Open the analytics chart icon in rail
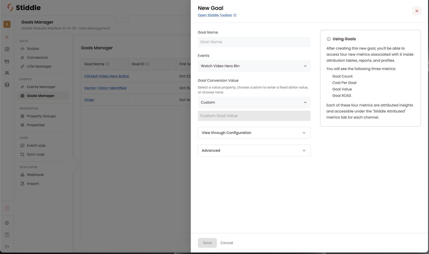 coord(7,61)
